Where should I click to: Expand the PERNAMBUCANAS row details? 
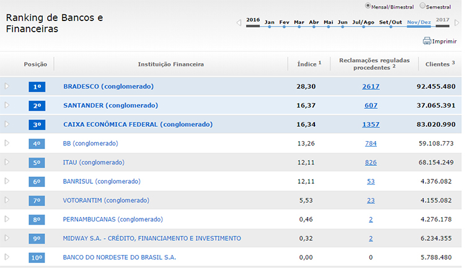click(7, 219)
